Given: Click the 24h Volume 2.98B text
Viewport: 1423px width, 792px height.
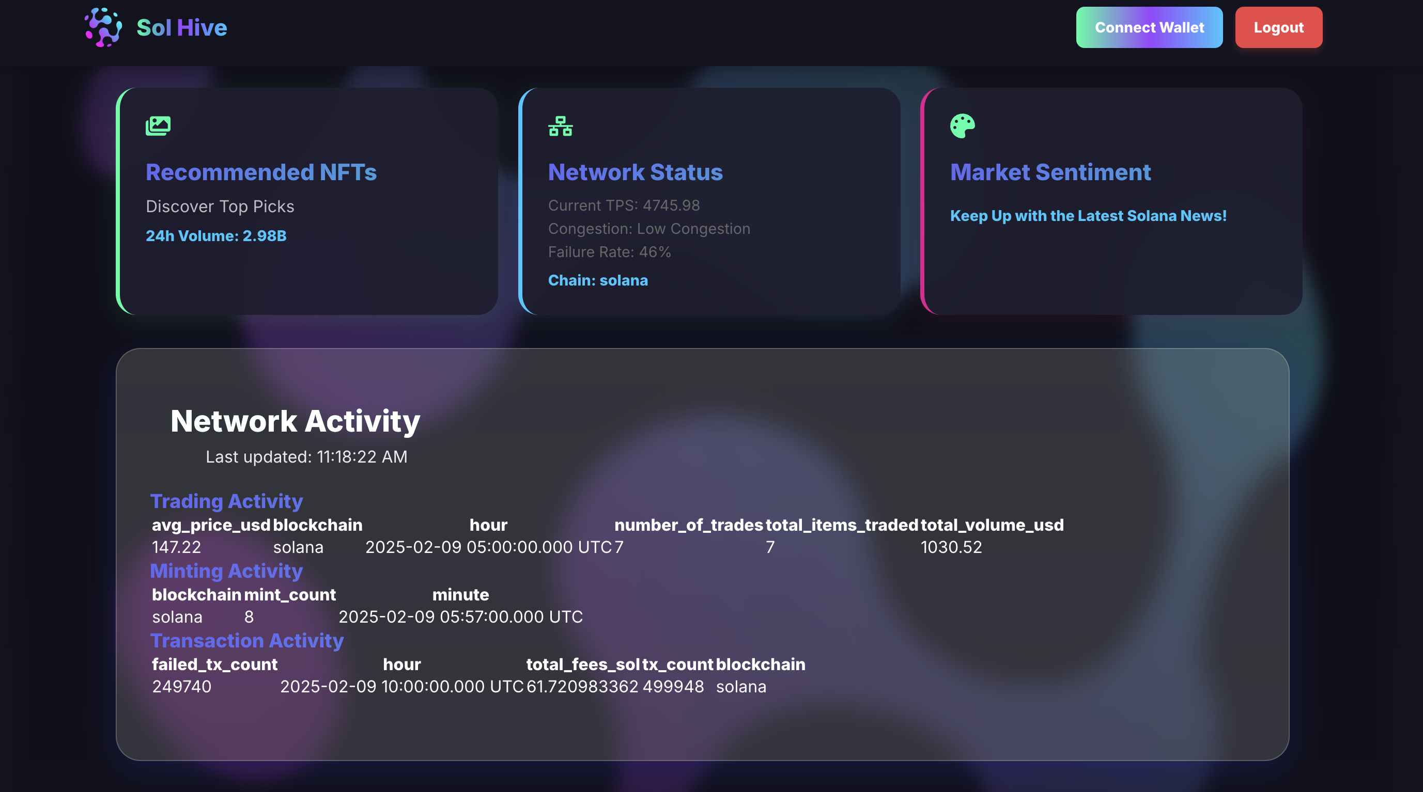Looking at the screenshot, I should click(x=216, y=235).
